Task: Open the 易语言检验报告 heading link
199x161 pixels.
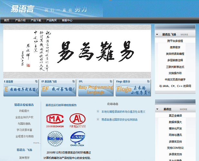Action: (x=24, y=105)
